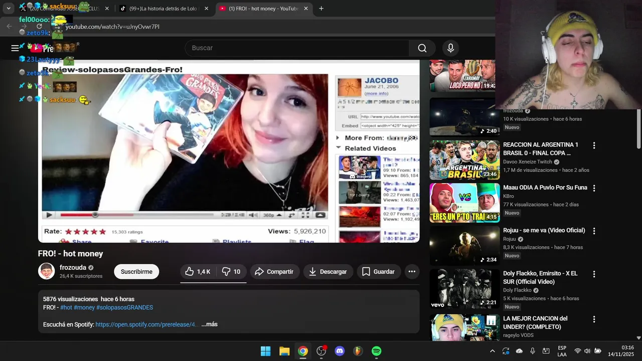Viewport: 642px width, 361px height.
Task: Open LA MEJOR CANCION del UNDER title
Action: click(535, 322)
